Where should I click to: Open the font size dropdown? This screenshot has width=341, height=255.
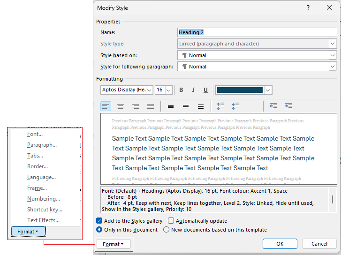[168, 90]
